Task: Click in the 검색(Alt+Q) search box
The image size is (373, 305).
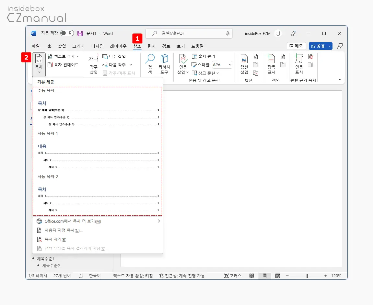Action: (x=189, y=33)
